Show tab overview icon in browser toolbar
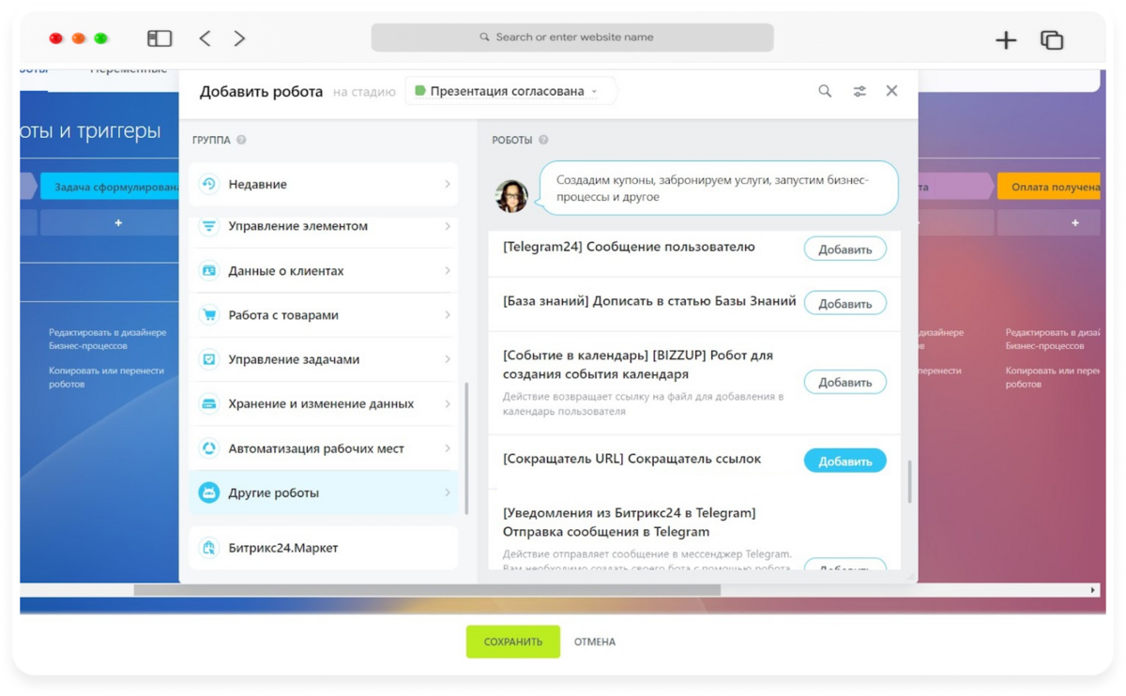Viewport: 1126px width, 696px height. 1052,39
